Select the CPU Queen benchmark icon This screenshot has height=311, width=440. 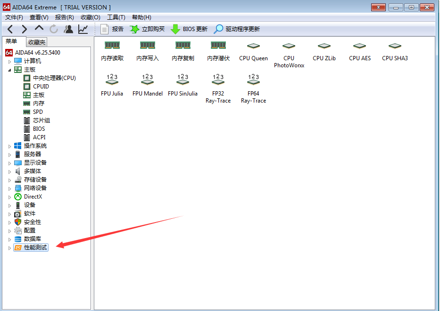(x=253, y=51)
